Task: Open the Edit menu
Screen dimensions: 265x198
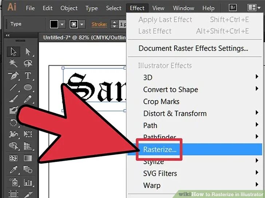Action: (47, 8)
